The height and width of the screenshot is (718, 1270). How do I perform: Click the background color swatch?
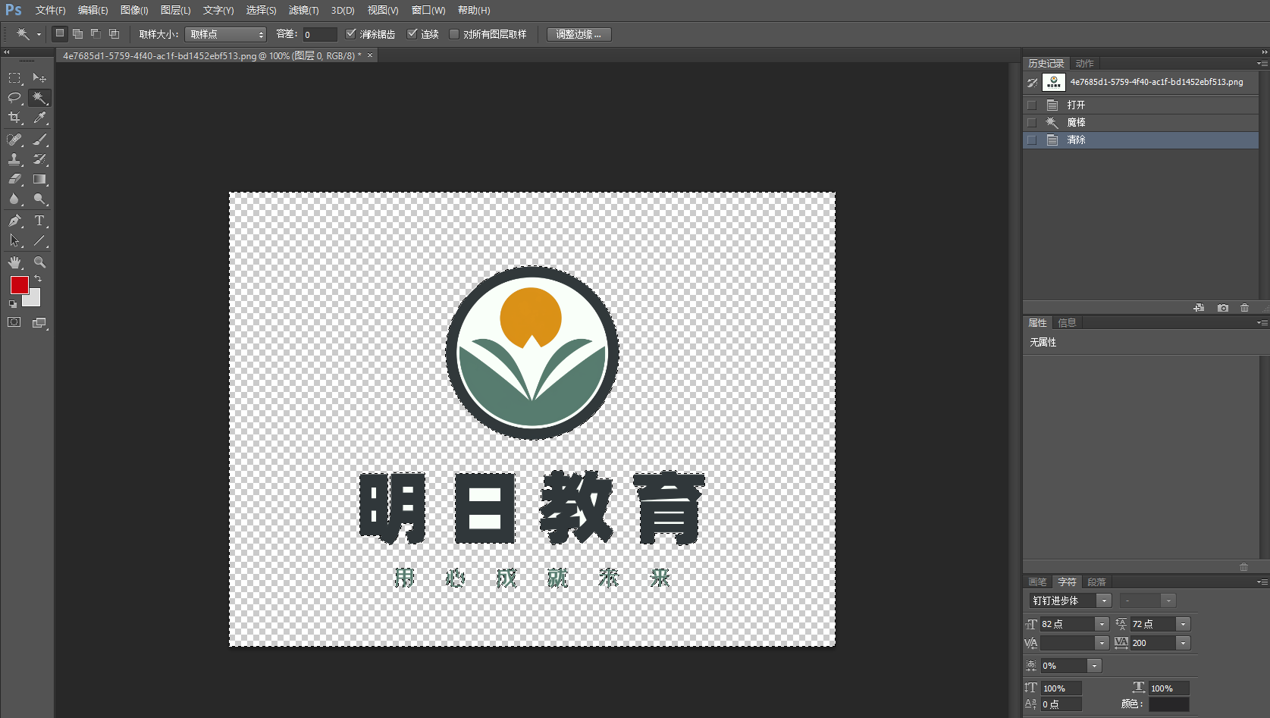point(33,300)
